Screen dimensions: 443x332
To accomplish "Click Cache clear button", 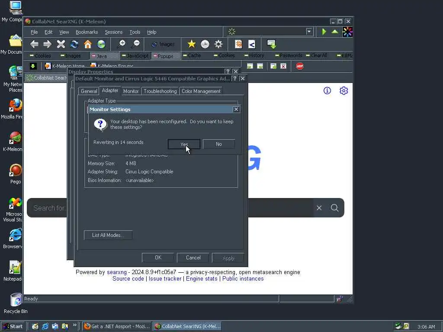I will (x=192, y=55).
